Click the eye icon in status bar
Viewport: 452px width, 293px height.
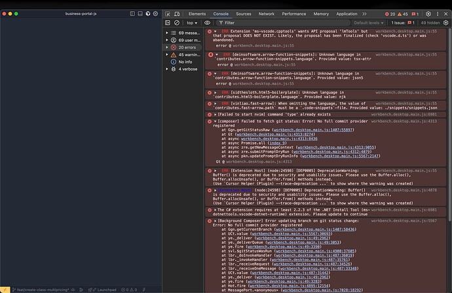[73, 290]
